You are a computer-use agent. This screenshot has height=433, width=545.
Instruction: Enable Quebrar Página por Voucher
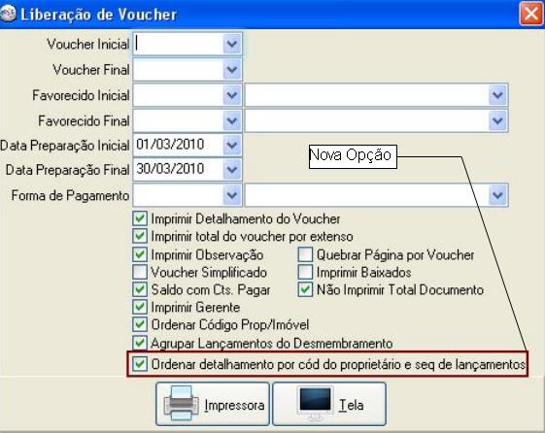(305, 254)
